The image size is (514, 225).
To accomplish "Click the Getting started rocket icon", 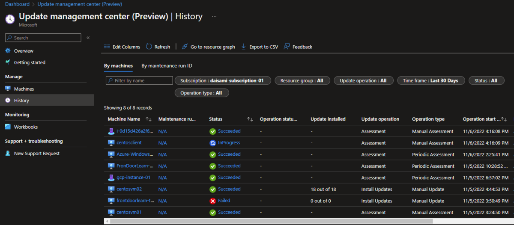I will tap(8, 62).
